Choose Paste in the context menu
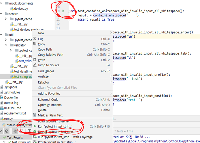Image resolution: width=200 pixels, height=143 pixels. point(72,60)
